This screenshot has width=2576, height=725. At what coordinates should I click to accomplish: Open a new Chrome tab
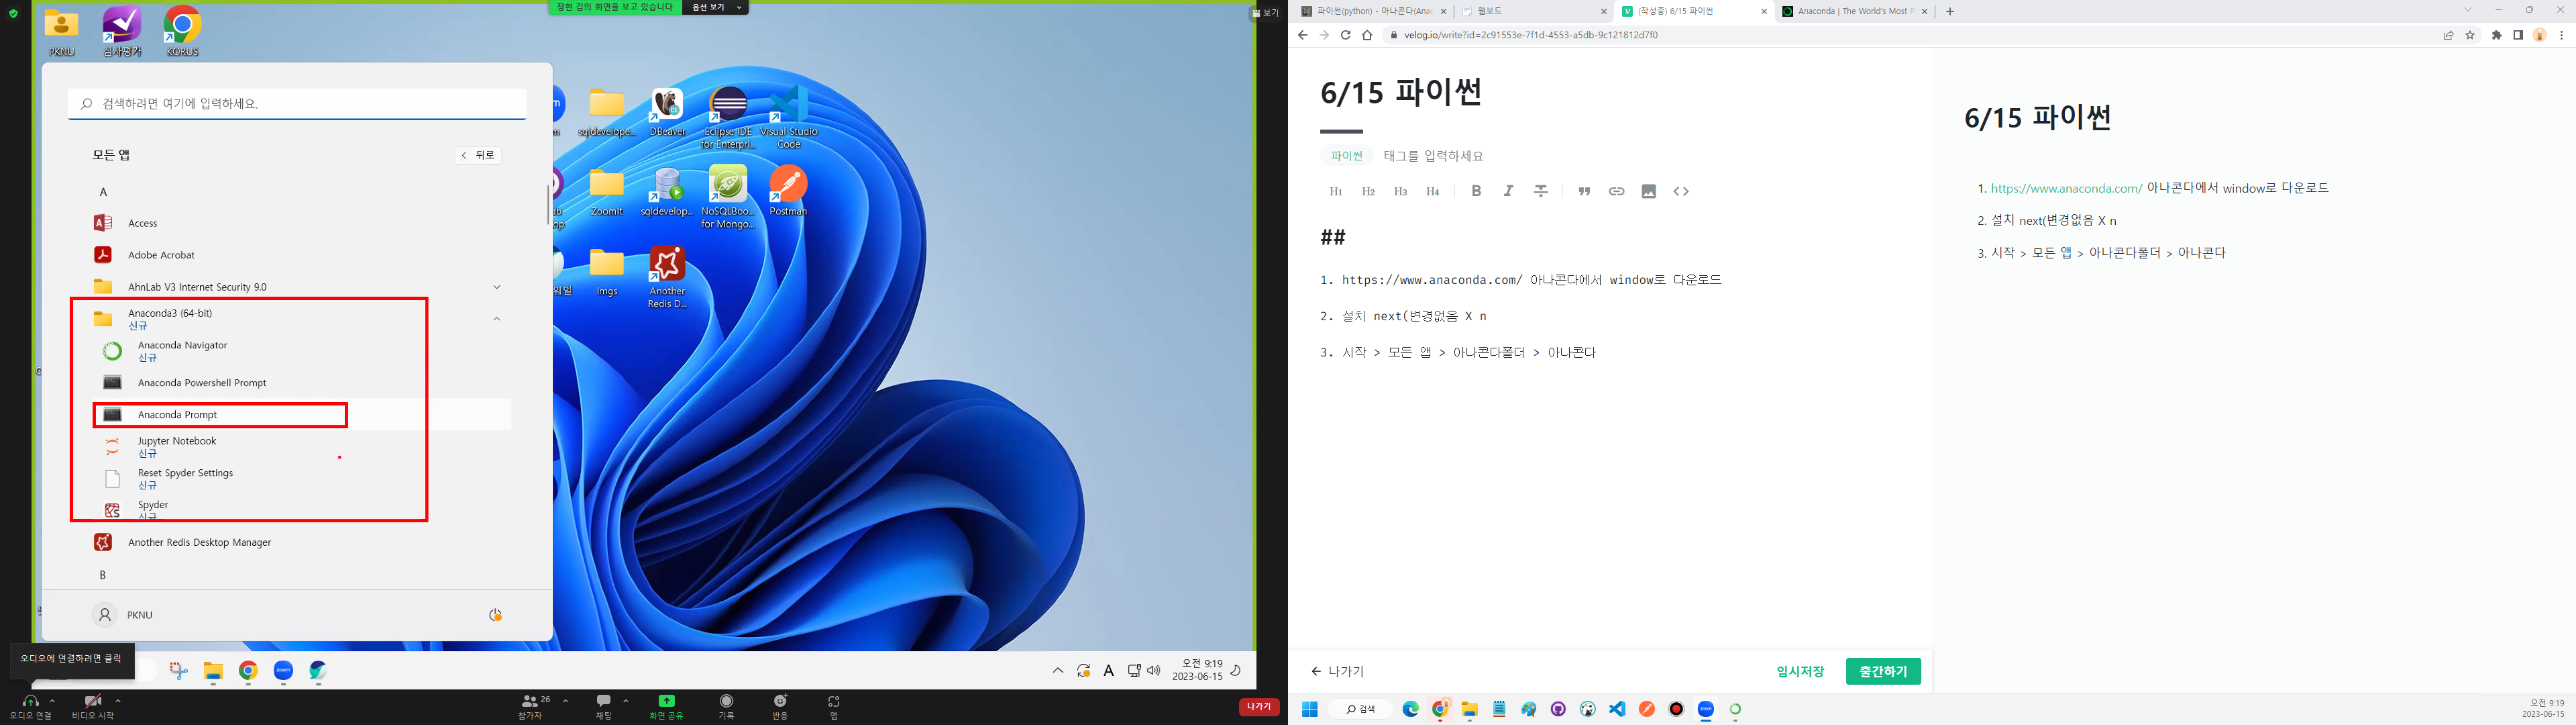coord(1950,11)
